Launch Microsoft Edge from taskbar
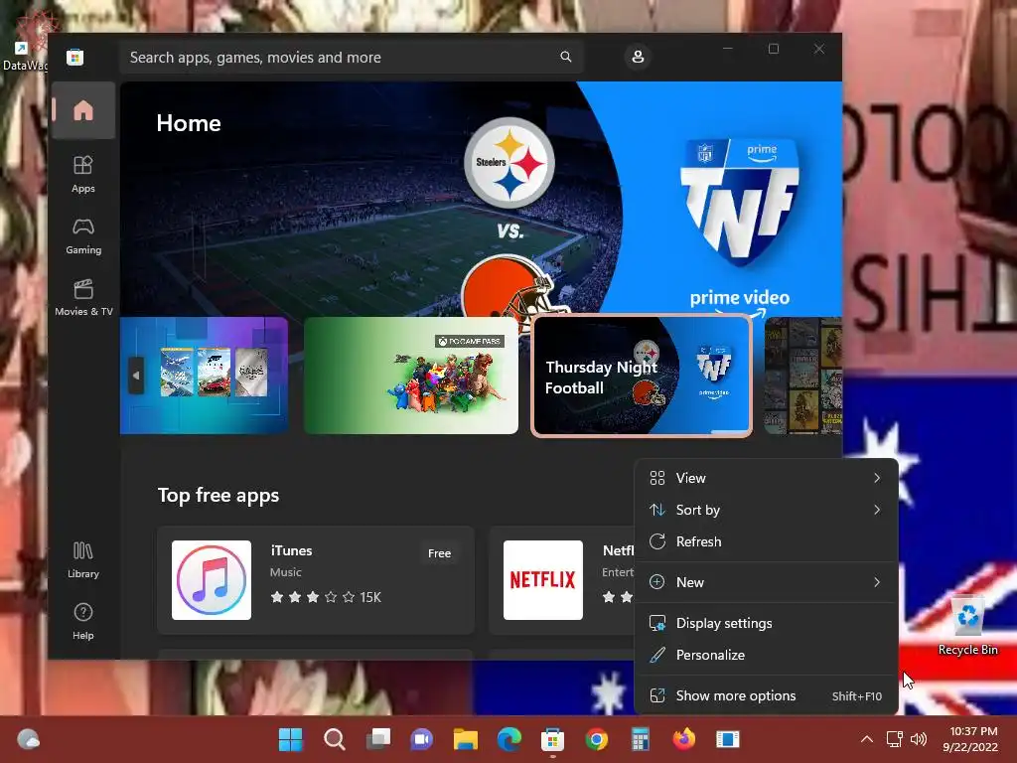Viewport: 1017px width, 763px height. [x=509, y=739]
